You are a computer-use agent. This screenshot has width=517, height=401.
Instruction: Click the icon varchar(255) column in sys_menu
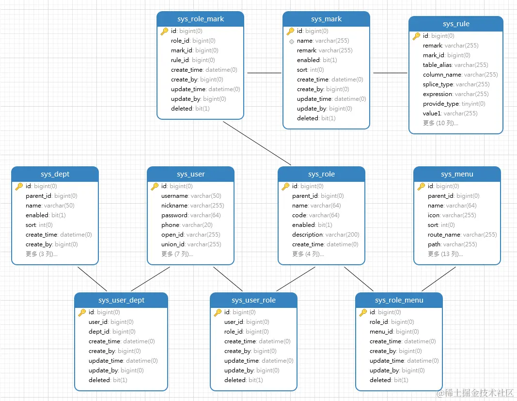[452, 215]
